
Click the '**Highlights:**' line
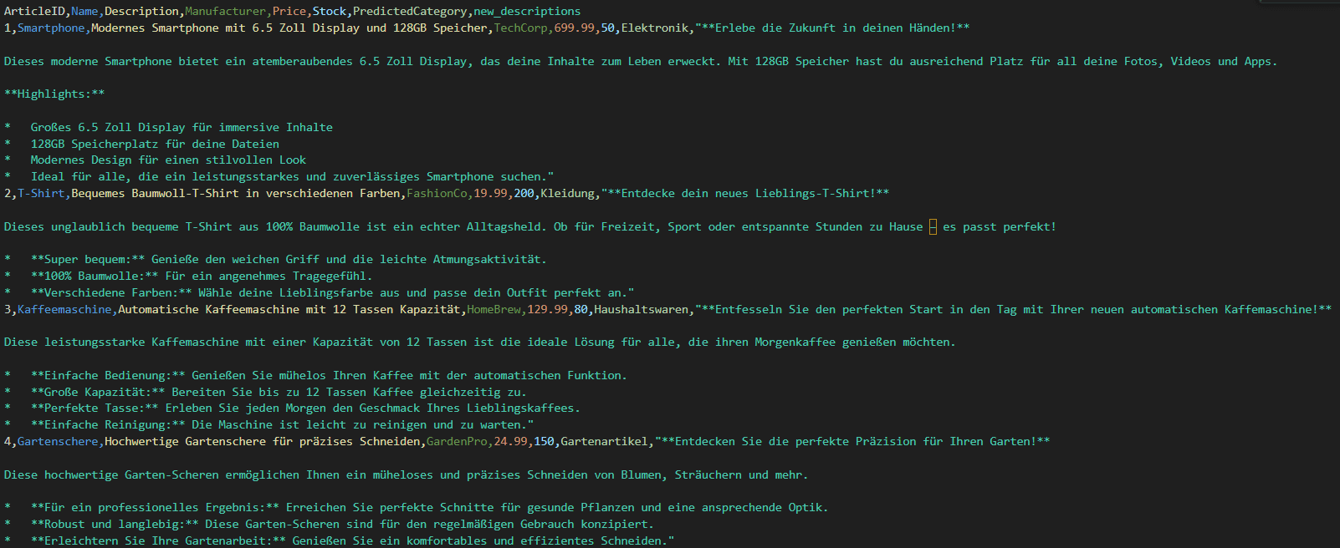[x=54, y=94]
